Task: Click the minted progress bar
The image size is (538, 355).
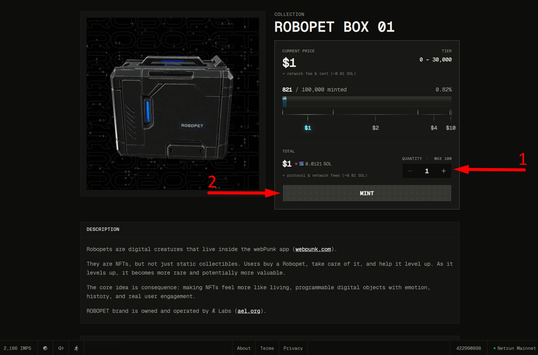Action: (367, 102)
